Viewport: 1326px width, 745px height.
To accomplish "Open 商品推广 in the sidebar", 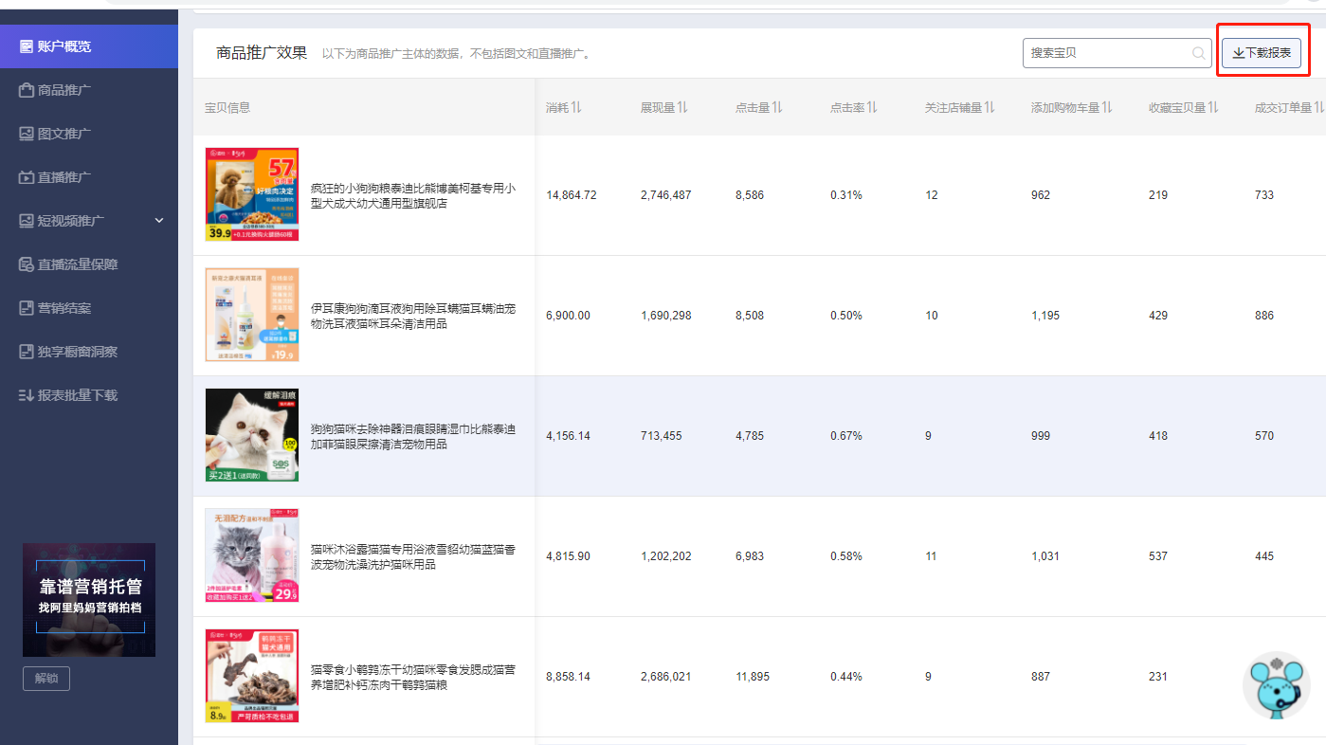I will coord(89,90).
